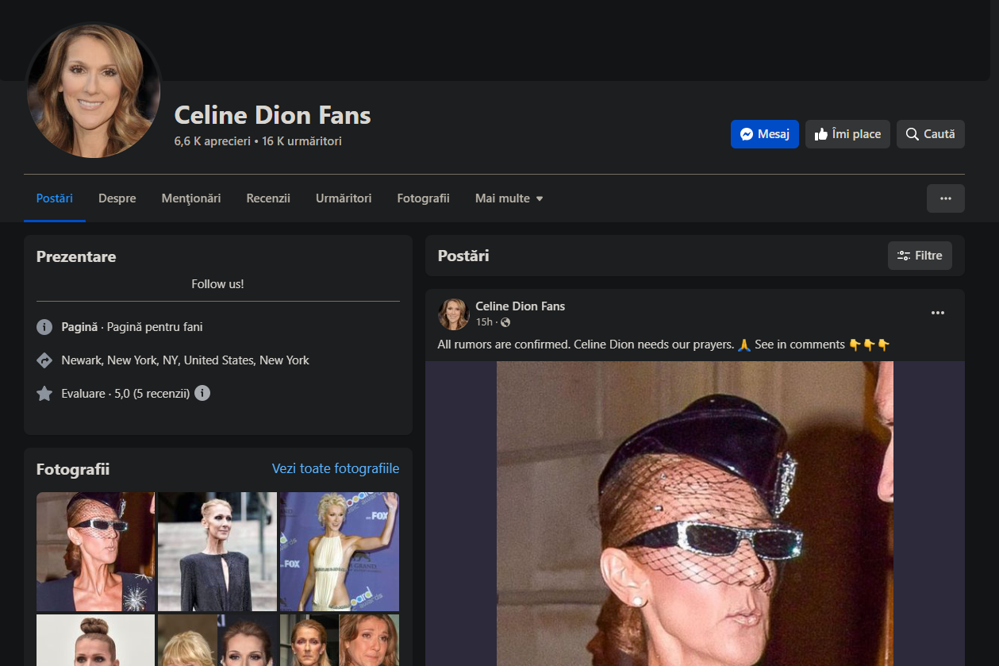Click the Celine Dion Fans page title
Screen dimensions: 999x666
[x=272, y=115]
